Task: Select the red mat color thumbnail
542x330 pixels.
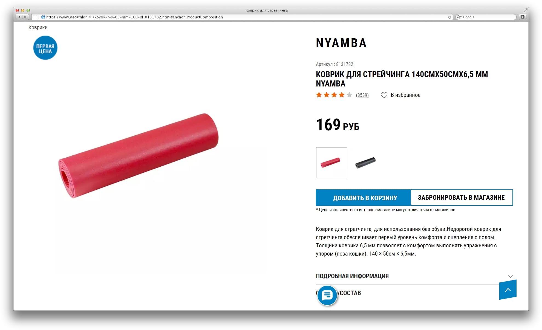Action: pyautogui.click(x=331, y=163)
